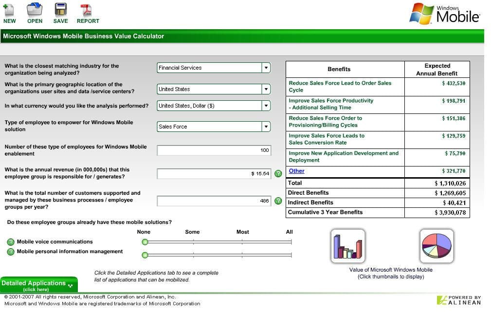Viewport: 491px width, 314px height.
Task: Click help icon for Mobile personal information management
Action: [11, 252]
